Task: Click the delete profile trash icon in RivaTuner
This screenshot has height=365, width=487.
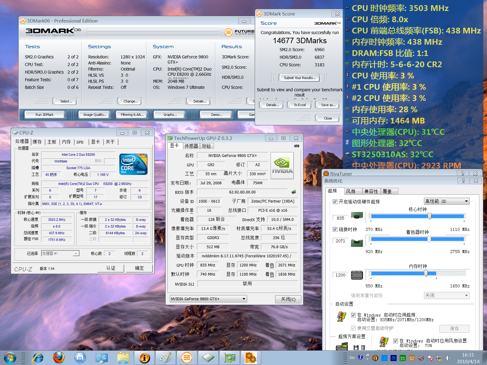Action: 363,347
